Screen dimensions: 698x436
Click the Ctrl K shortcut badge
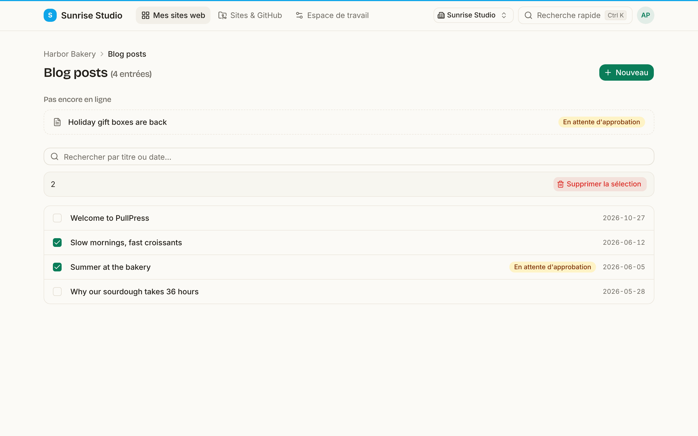pyautogui.click(x=615, y=15)
